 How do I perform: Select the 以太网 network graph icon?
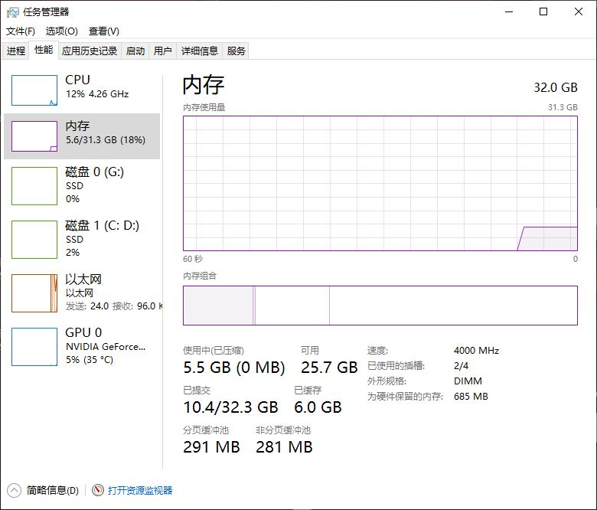tap(34, 293)
